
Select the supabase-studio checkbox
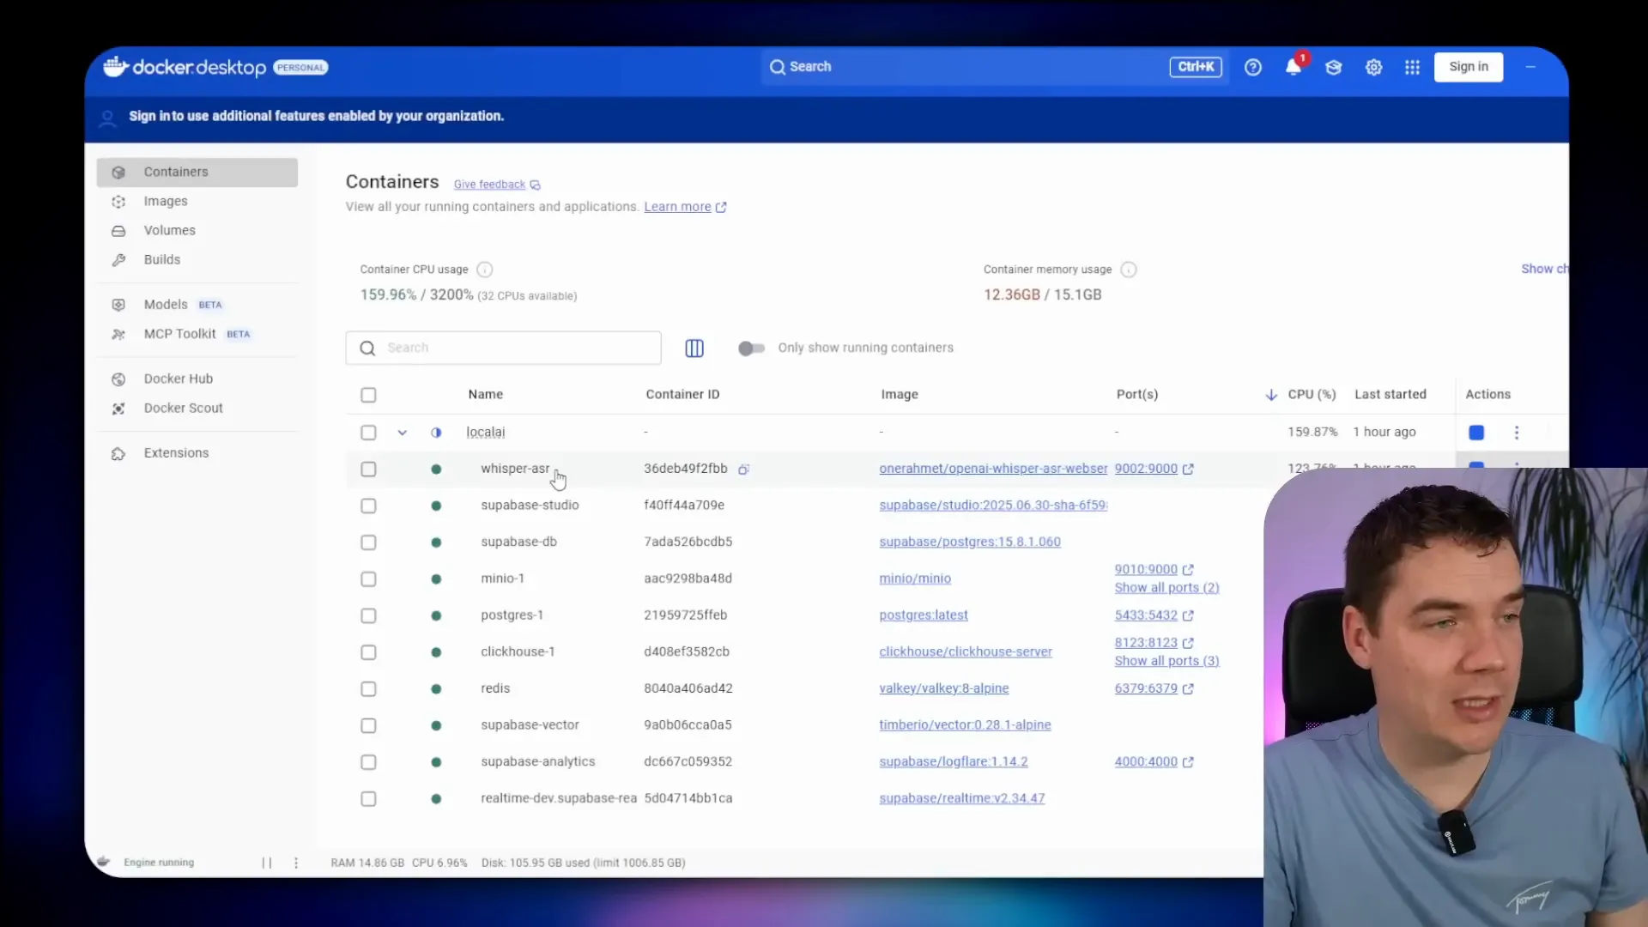[368, 506]
